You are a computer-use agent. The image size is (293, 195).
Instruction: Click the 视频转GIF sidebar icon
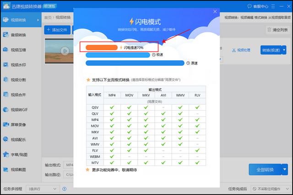(x=5, y=110)
